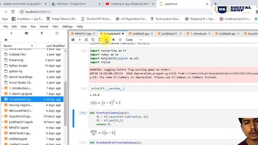The height and width of the screenshot is (145, 258).
Task: Open the Edit menu
Action: click(14, 27)
